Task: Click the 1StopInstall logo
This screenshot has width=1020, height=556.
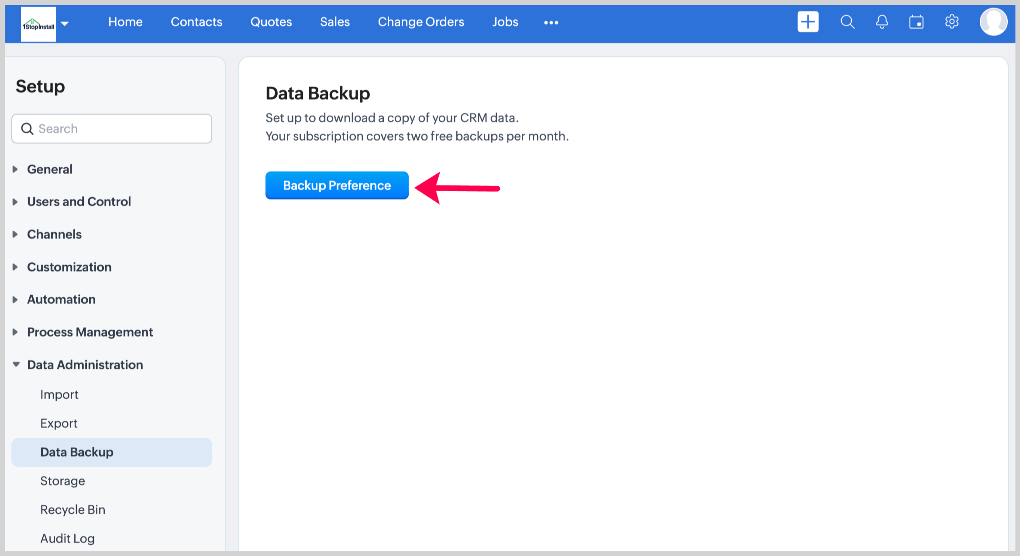Action: [38, 24]
